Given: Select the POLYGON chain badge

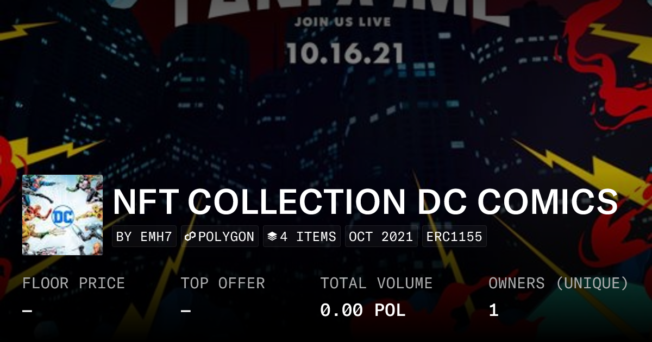Looking at the screenshot, I should [x=220, y=237].
